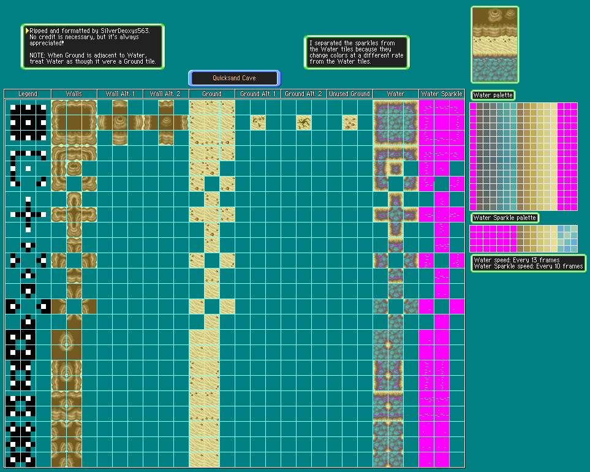Select the Wall Alt. 1 column header
The image size is (590, 472).
point(120,94)
